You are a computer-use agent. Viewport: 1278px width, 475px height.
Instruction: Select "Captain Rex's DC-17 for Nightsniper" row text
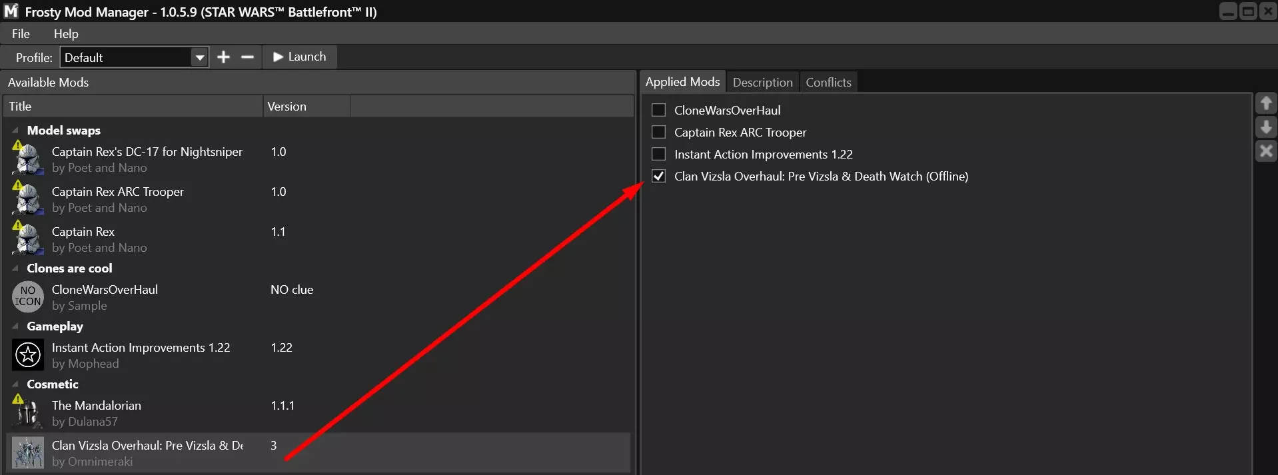point(147,152)
